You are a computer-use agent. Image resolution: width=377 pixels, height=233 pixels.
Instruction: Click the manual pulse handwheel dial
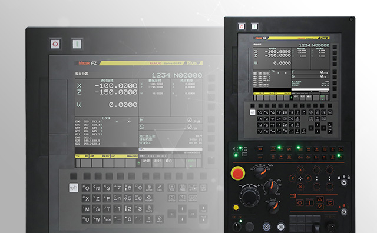(x=249, y=197)
